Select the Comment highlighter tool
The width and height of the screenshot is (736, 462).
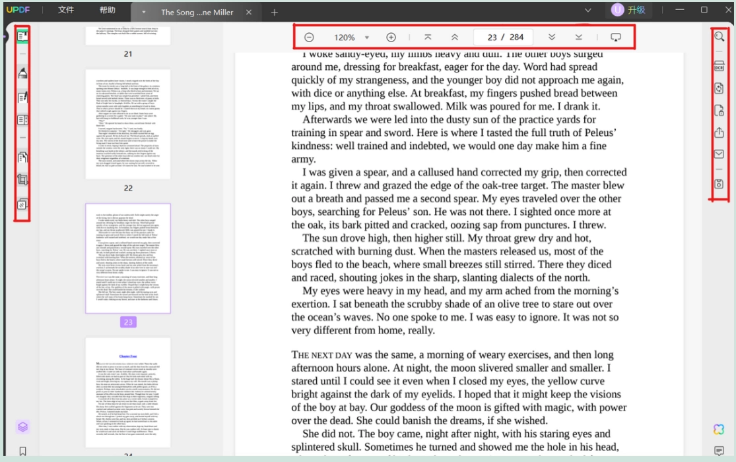pyautogui.click(x=22, y=74)
